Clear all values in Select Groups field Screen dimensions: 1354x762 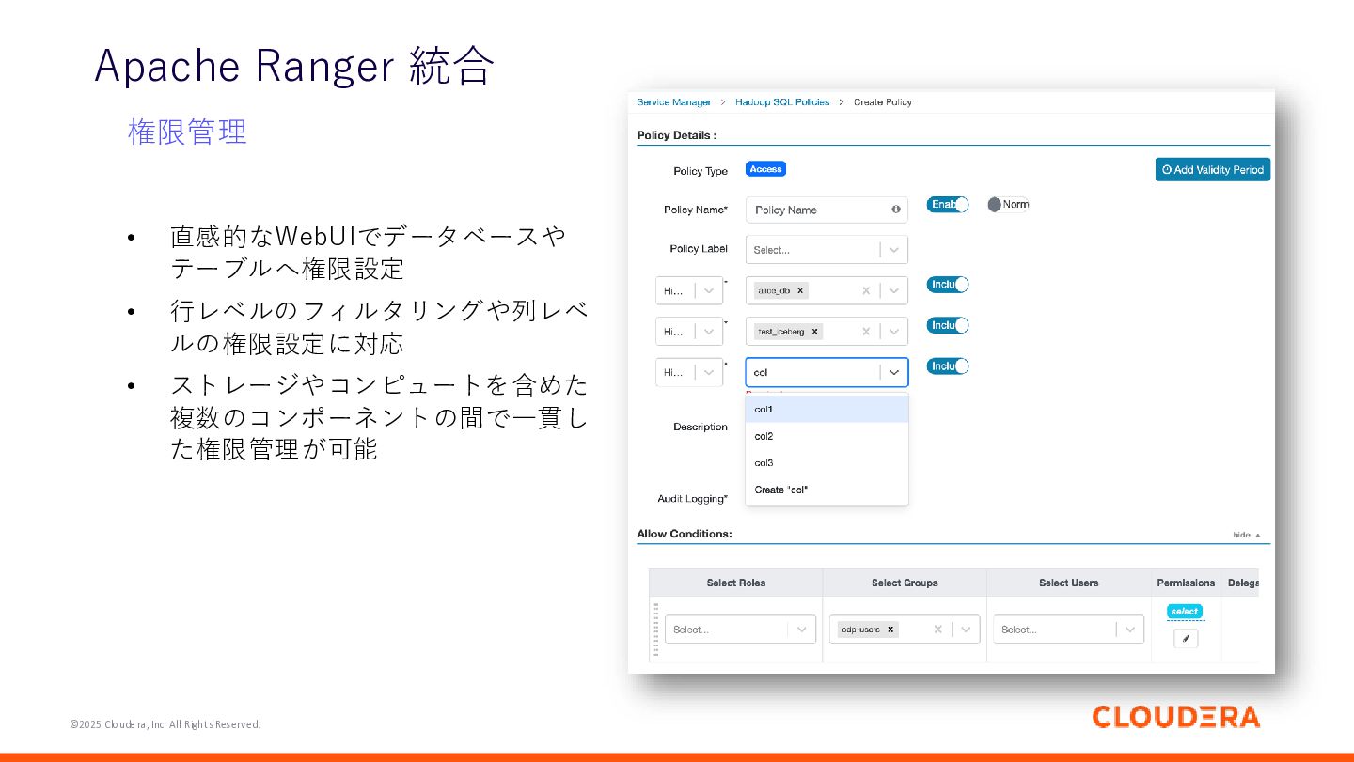937,629
